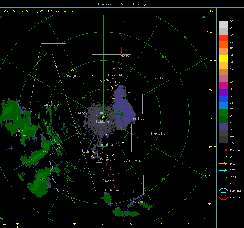Click the Lacombe city label
Image resolution: width=244 pixels, height=228 pixels.
(x=117, y=68)
